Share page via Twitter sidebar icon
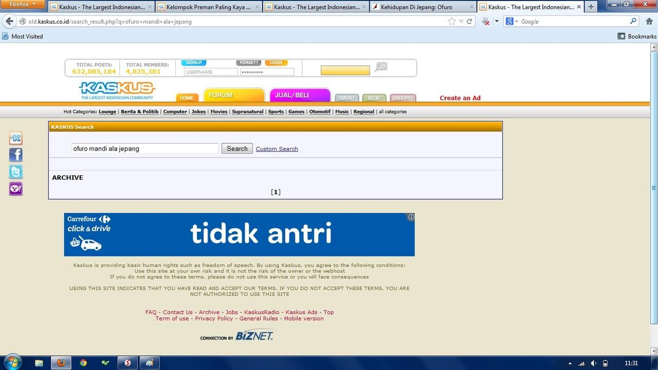The width and height of the screenshot is (658, 370). 16,172
